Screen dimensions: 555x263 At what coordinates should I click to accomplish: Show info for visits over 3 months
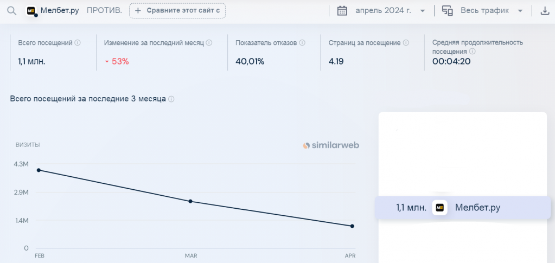tap(171, 99)
